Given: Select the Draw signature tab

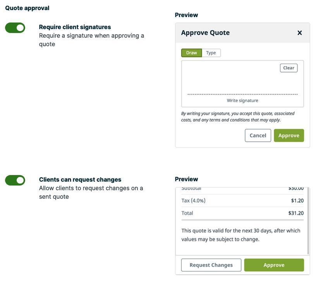Looking at the screenshot, I should point(191,53).
